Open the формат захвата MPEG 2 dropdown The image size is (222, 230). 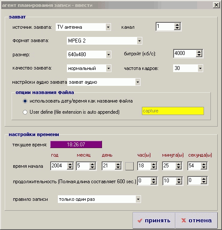139,41
